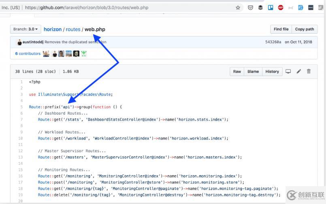Open the Buffer layers extension icon
Viewport: 326px width, 204px height.
pos(260,8)
